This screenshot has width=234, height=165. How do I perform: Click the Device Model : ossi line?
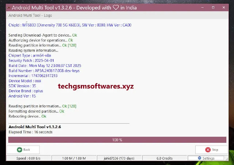(x=25, y=81)
